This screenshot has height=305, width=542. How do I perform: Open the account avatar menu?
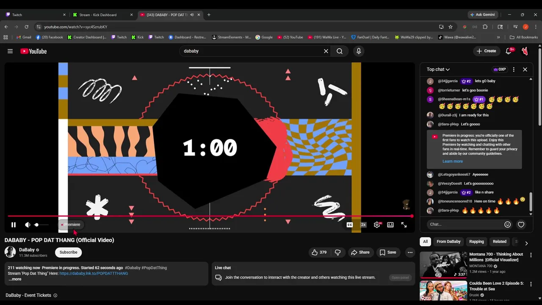coord(525,51)
